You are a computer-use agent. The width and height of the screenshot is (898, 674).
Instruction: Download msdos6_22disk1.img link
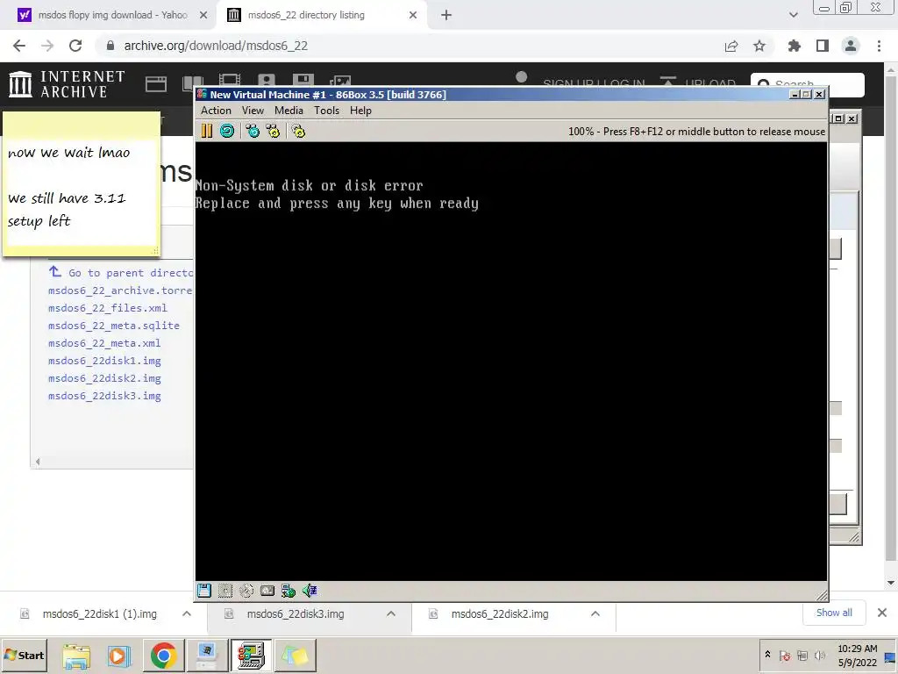coord(104,361)
